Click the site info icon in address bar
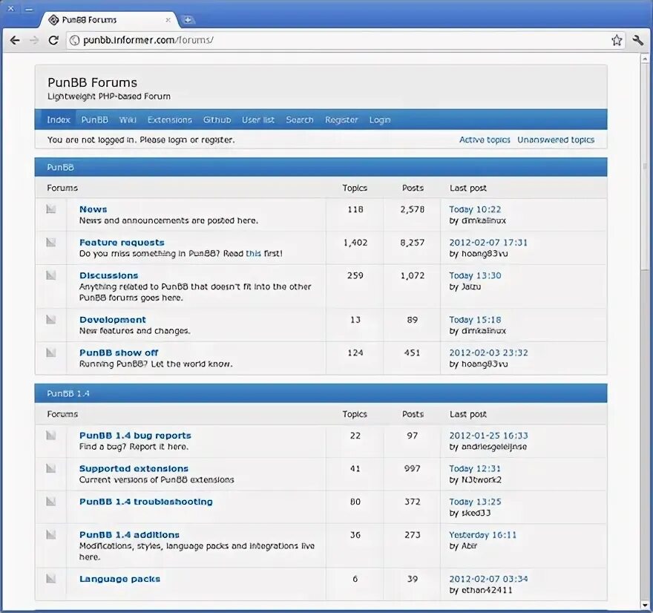 point(74,40)
